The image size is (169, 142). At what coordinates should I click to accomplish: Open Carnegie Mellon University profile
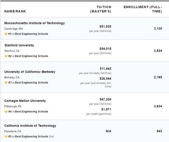[x=25, y=101]
